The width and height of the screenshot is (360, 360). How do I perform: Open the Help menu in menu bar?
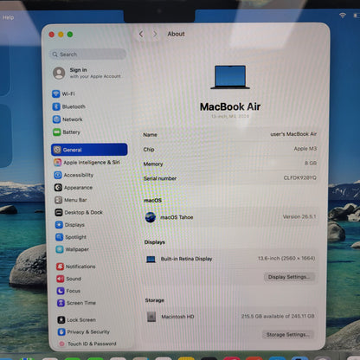(8, 17)
